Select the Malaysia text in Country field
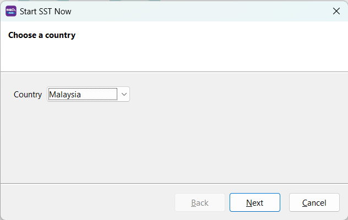The image size is (348, 220). pyautogui.click(x=65, y=95)
